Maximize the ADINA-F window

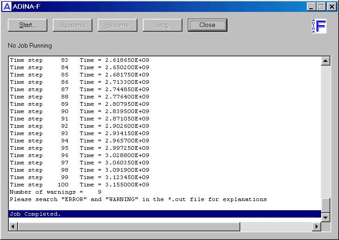tap(321, 7)
